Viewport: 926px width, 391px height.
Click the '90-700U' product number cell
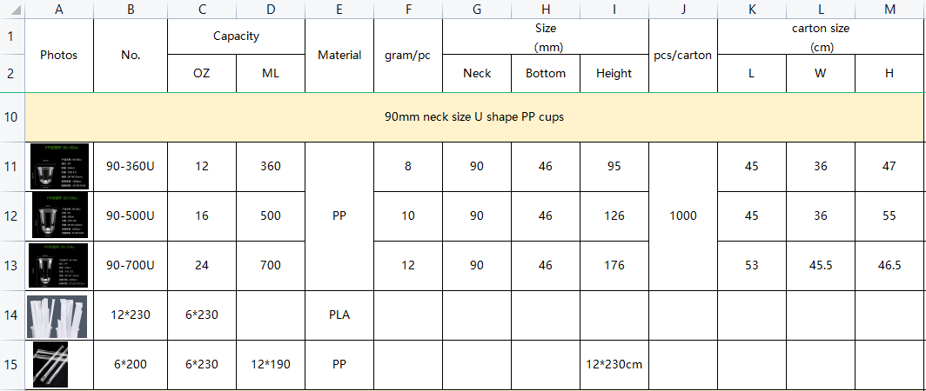(131, 265)
